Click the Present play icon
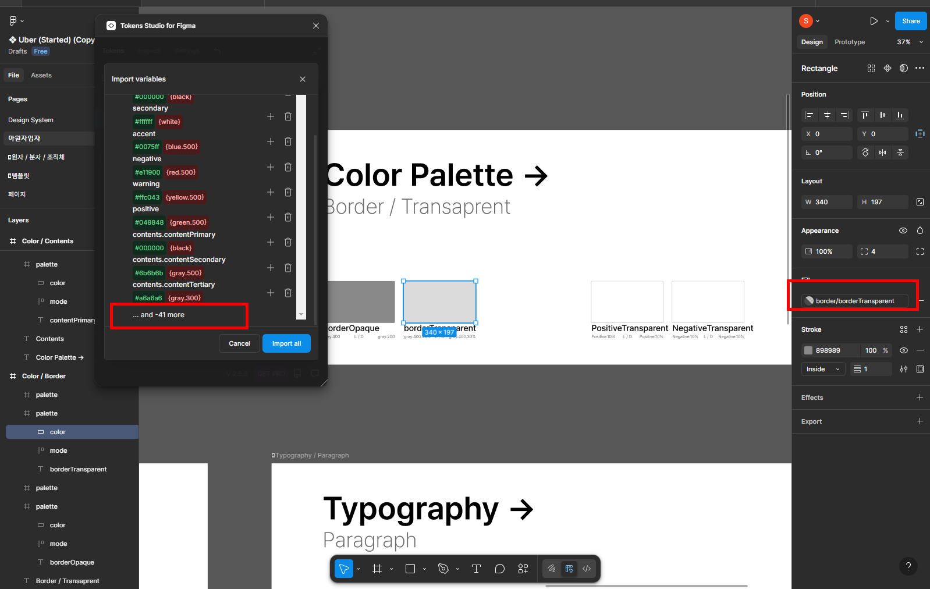Viewport: 930px width, 589px height. click(874, 21)
